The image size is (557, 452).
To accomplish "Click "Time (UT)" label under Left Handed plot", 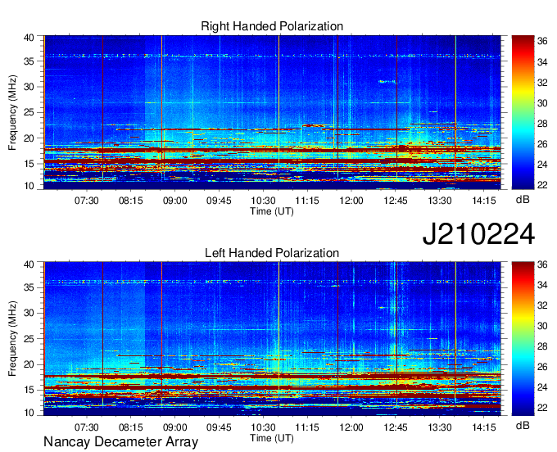I will click(272, 438).
